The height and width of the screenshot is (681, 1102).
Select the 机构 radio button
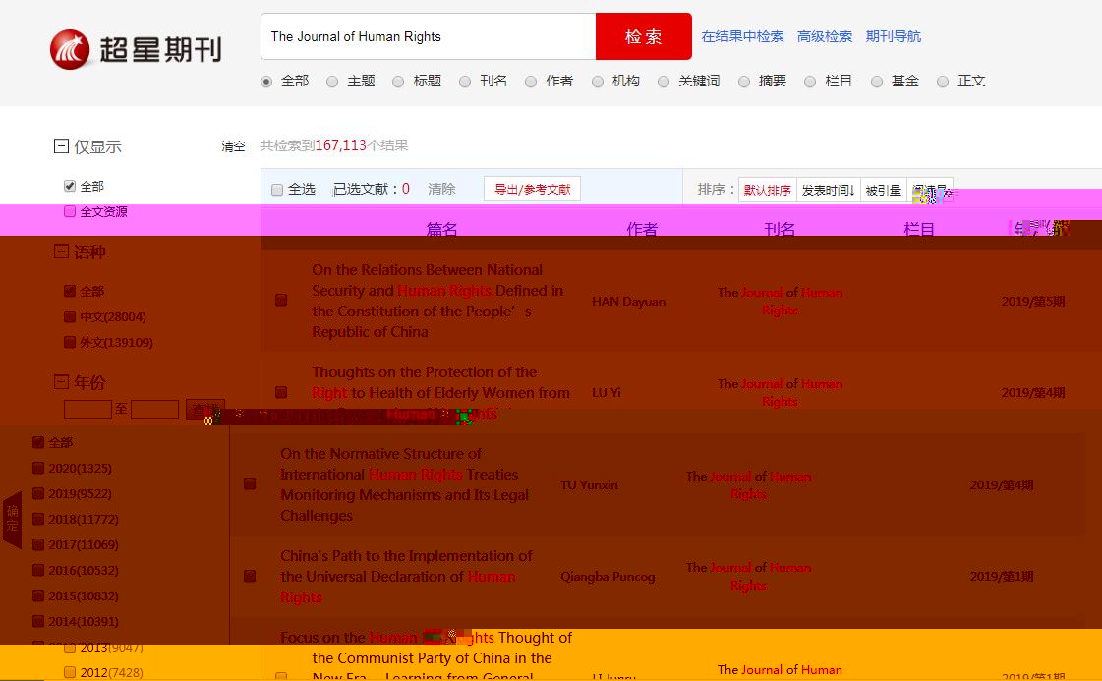point(598,82)
